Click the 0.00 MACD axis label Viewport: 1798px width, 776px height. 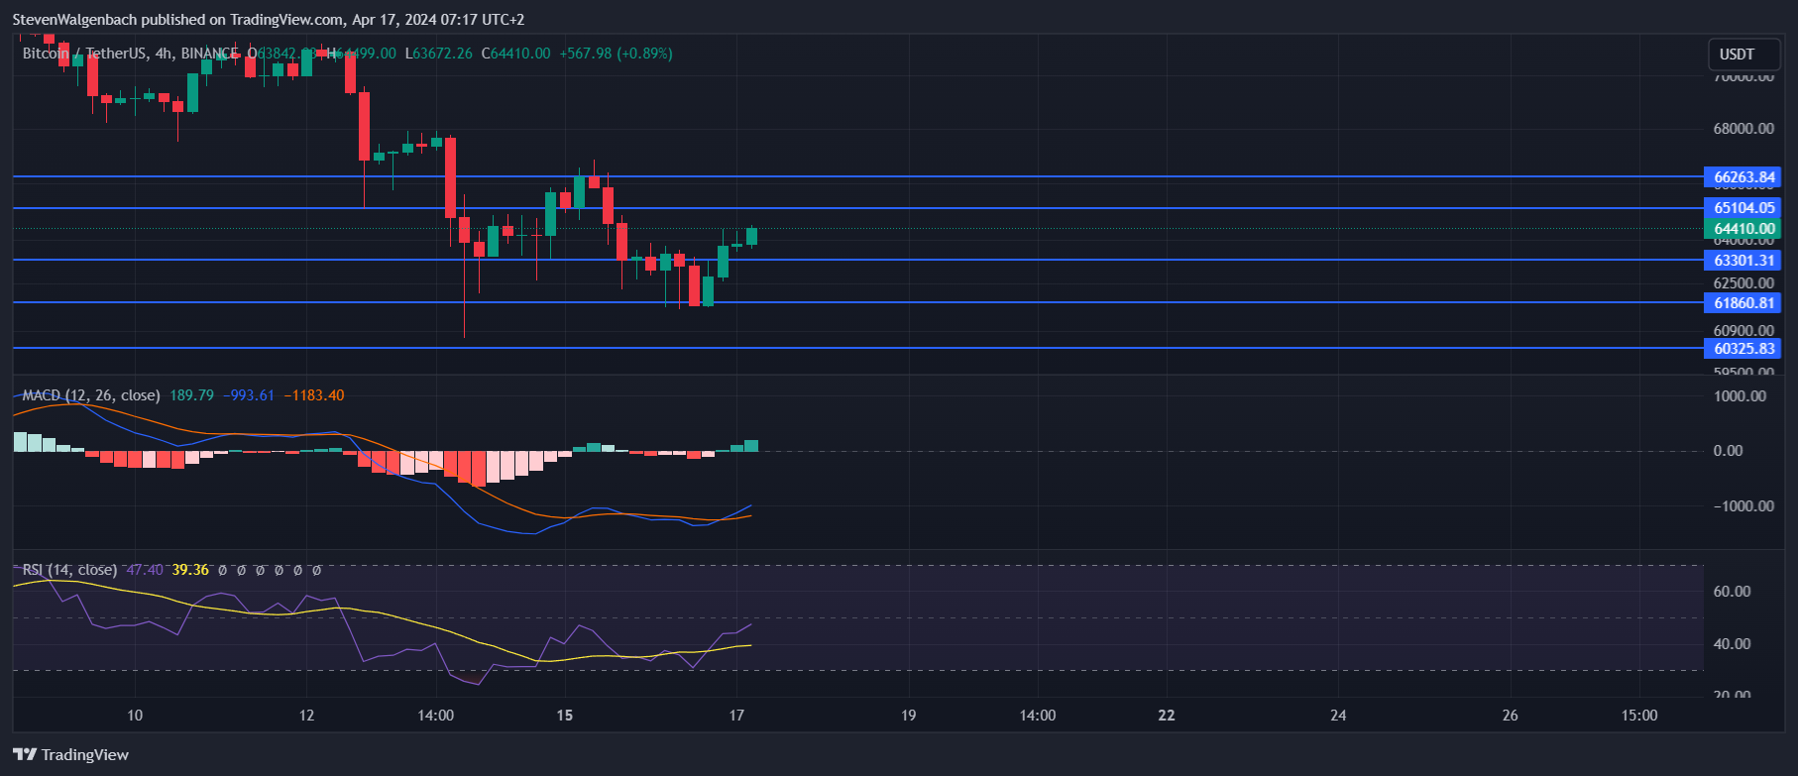pyautogui.click(x=1728, y=451)
